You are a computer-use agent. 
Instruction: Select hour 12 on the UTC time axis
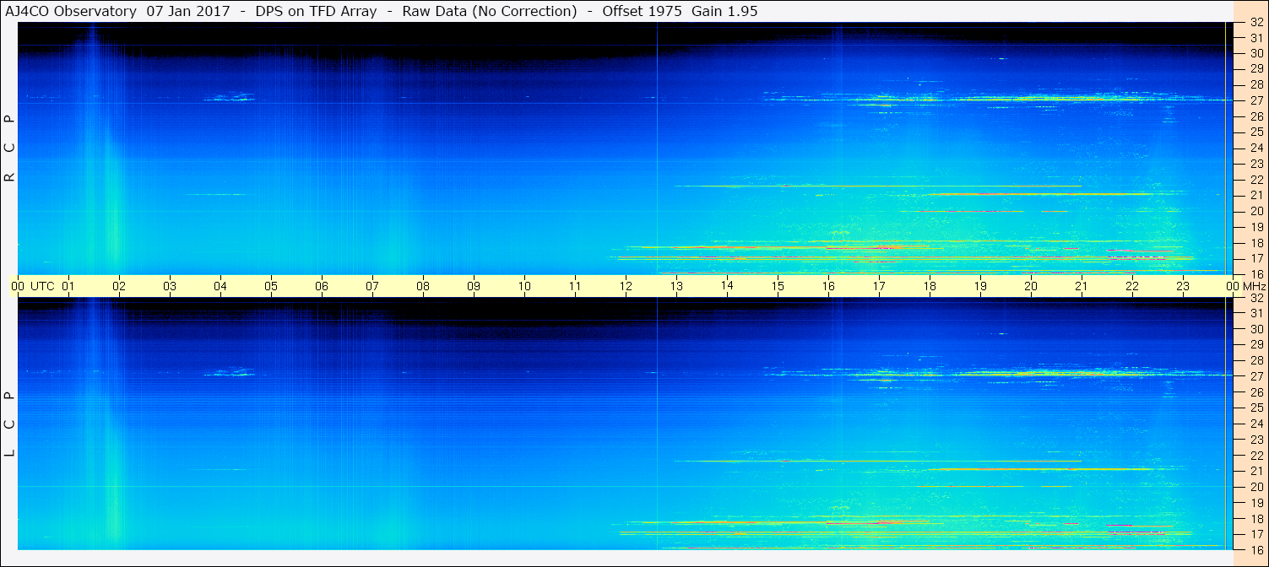coord(626,286)
